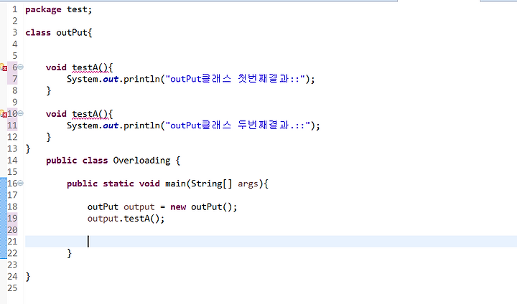Viewport: 517px width, 304px height.
Task: Collapse fold toggle at line 10
Action: (x=21, y=113)
